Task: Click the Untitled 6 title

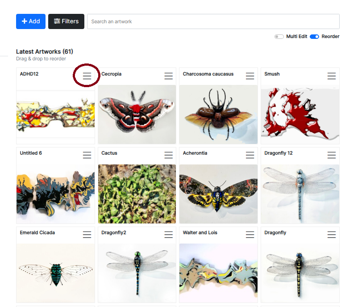Action: tap(31, 153)
